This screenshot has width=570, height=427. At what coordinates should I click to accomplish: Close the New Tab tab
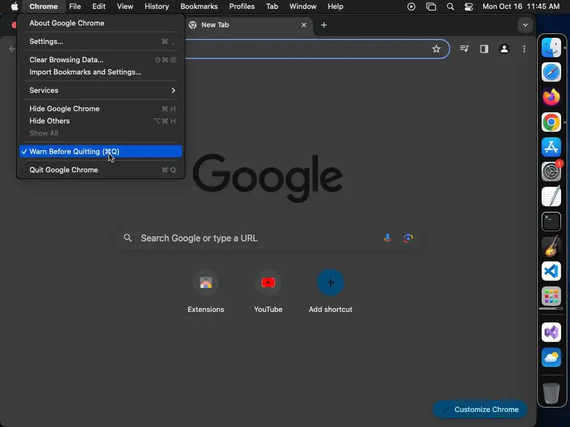coord(303,25)
